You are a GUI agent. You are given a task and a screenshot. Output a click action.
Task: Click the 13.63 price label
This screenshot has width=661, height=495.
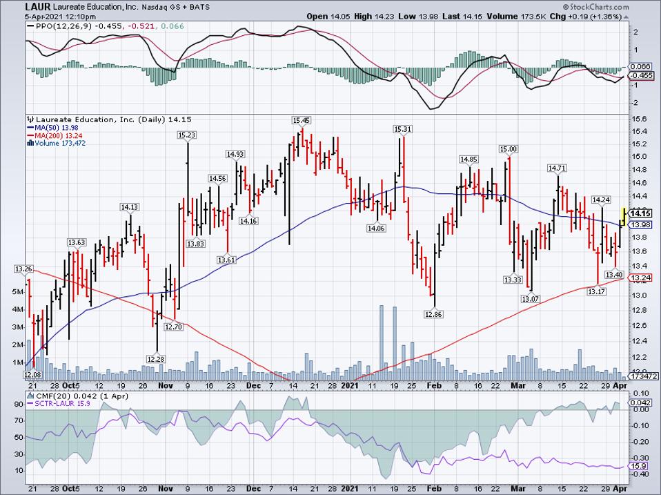coord(77,242)
